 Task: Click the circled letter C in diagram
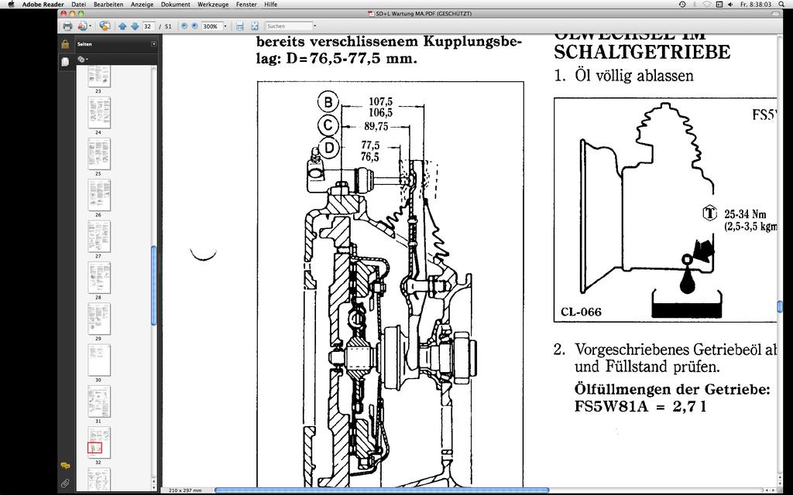[x=328, y=125]
